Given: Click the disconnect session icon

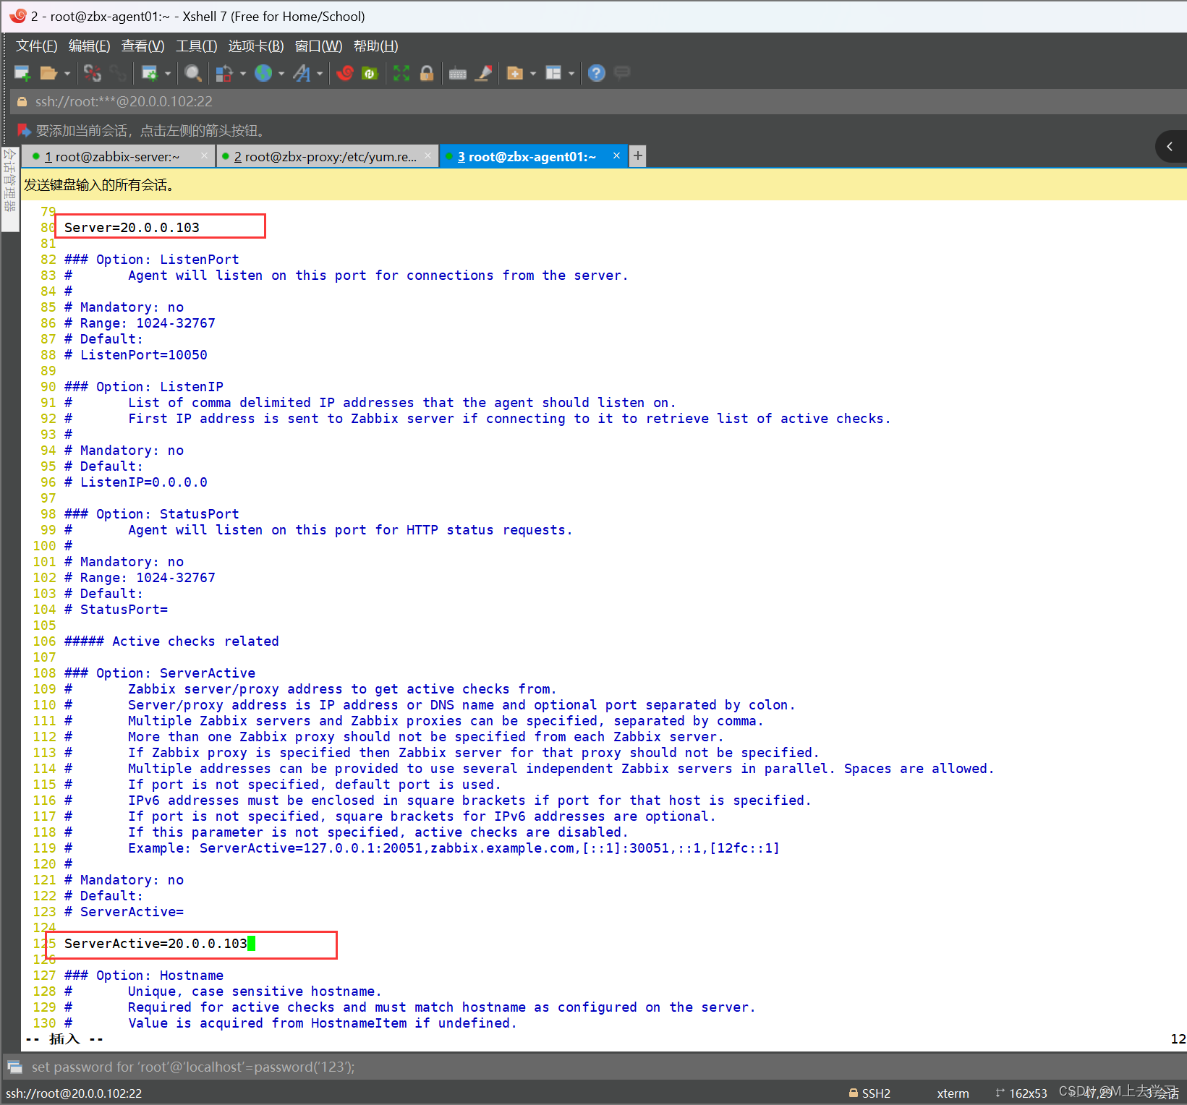Looking at the screenshot, I should click(x=93, y=73).
